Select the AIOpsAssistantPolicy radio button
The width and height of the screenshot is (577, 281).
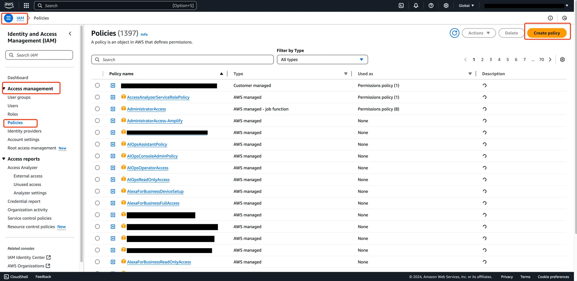tap(97, 144)
